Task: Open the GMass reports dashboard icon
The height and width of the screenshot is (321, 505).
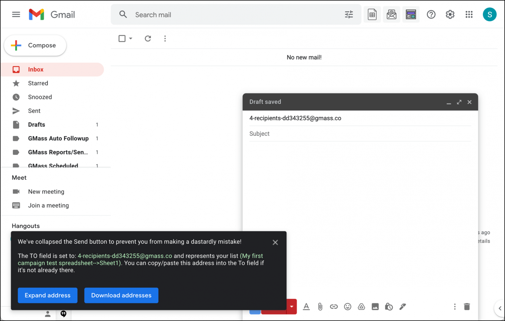Action: tap(411, 14)
